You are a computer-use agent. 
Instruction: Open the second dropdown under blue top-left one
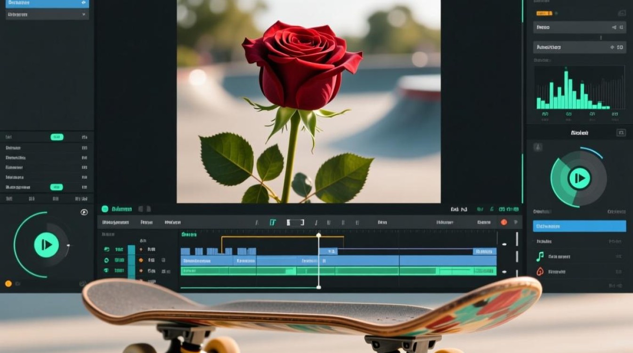click(47, 15)
